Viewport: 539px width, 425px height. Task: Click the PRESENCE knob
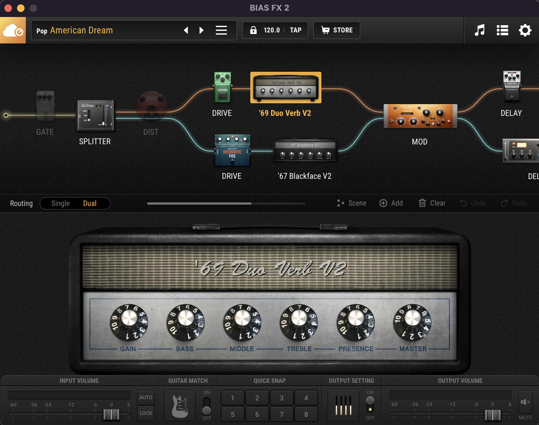point(356,322)
